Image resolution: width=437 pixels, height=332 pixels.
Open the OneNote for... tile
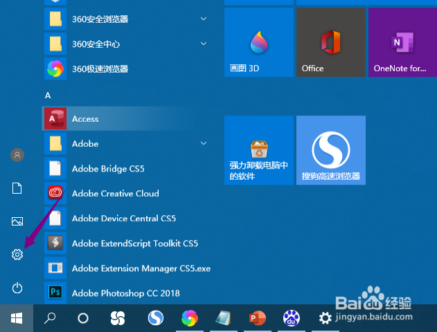click(403, 42)
